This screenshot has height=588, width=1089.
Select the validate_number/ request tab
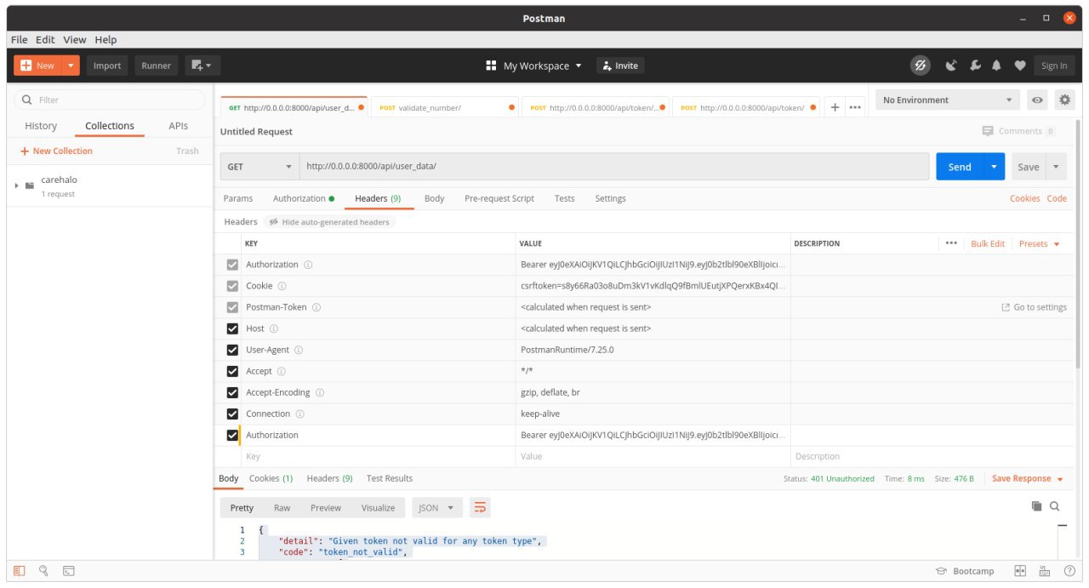(x=444, y=107)
